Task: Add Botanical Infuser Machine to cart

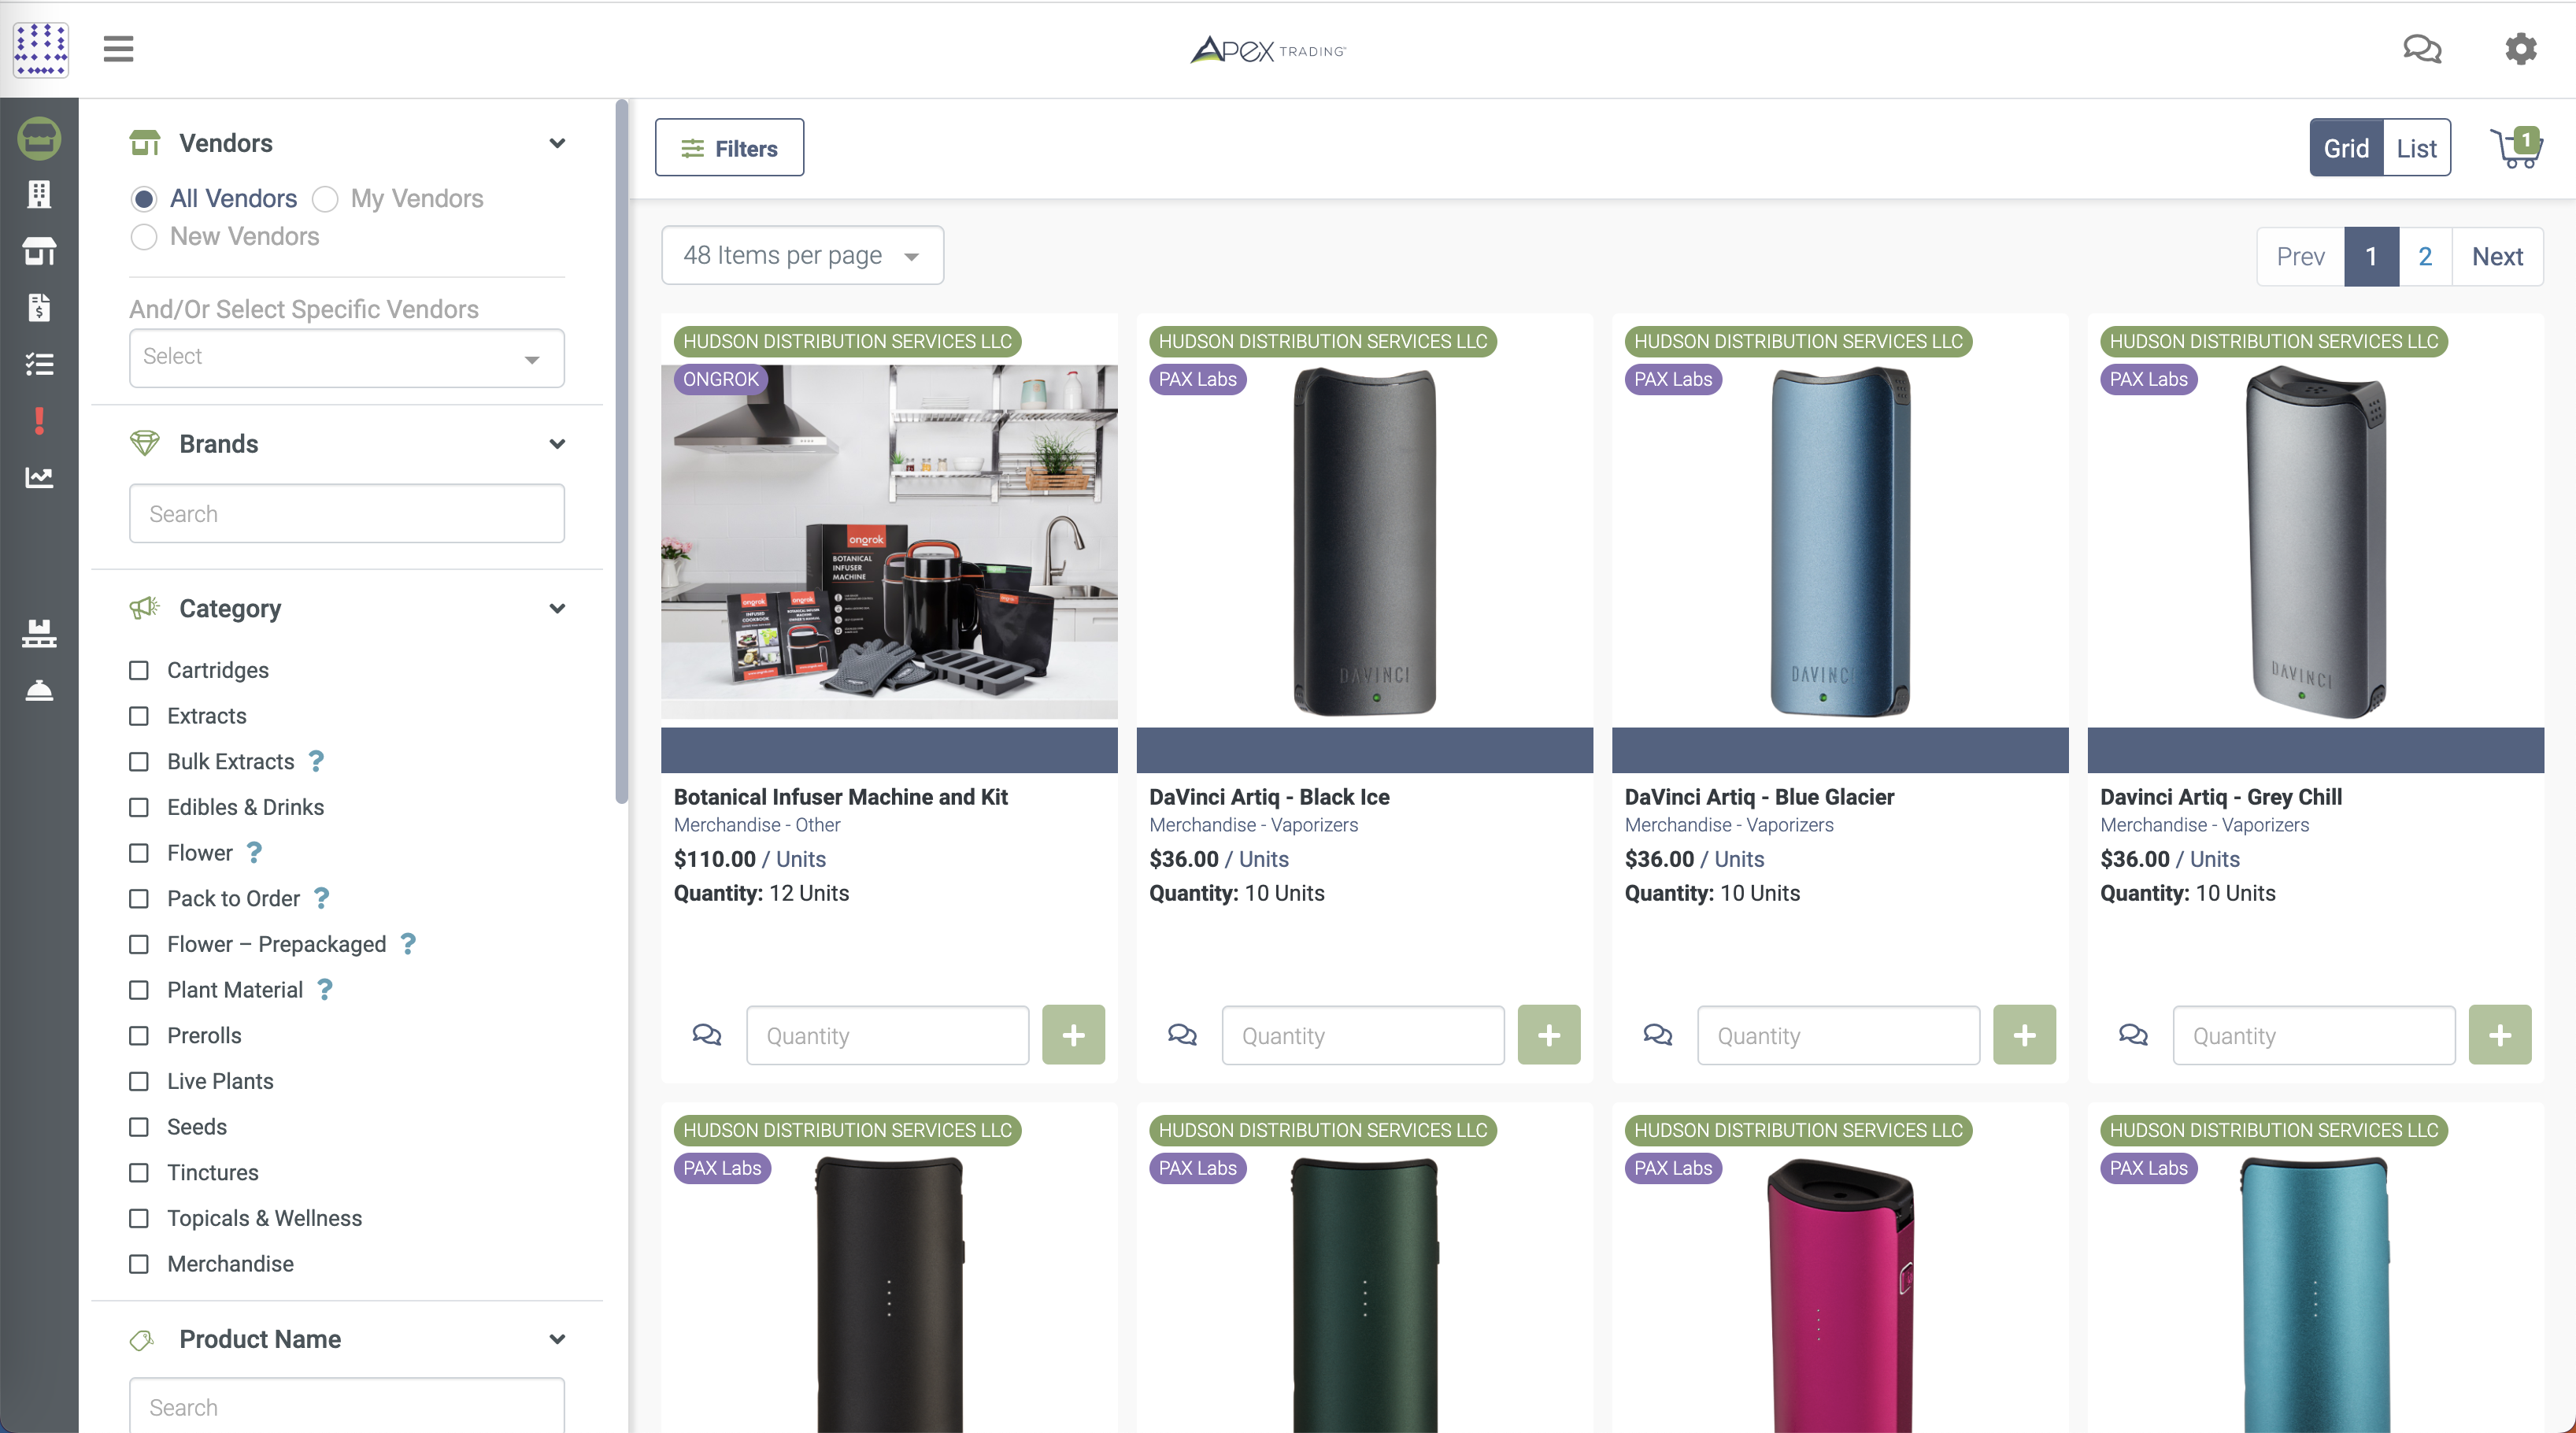Action: (1073, 1034)
